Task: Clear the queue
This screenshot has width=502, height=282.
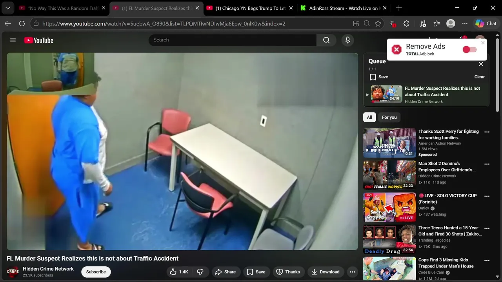Action: pyautogui.click(x=479, y=77)
